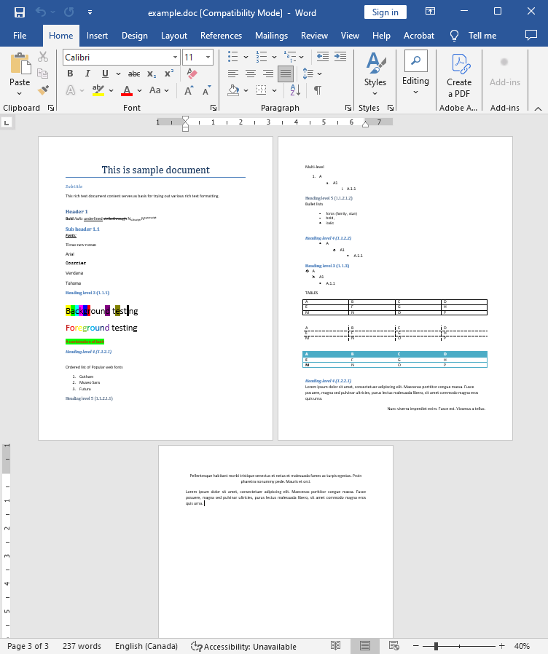Click the 40% zoom level
548x654 pixels.
coord(522,646)
